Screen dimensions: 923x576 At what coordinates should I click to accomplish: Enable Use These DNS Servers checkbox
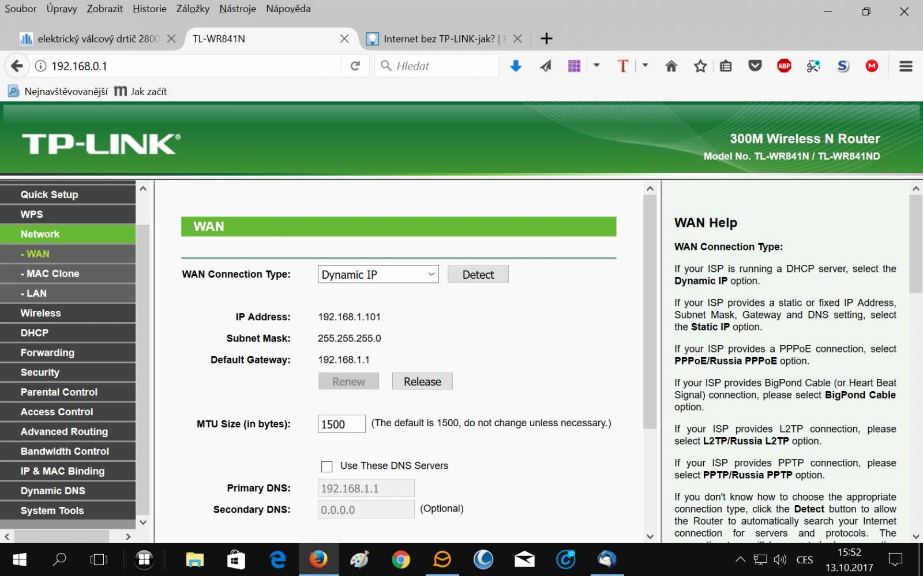point(327,466)
